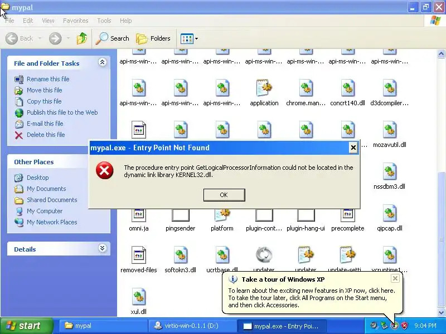Select the nssdbm3.dll file icon
The height and width of the screenshot is (334, 446).
click(x=390, y=171)
